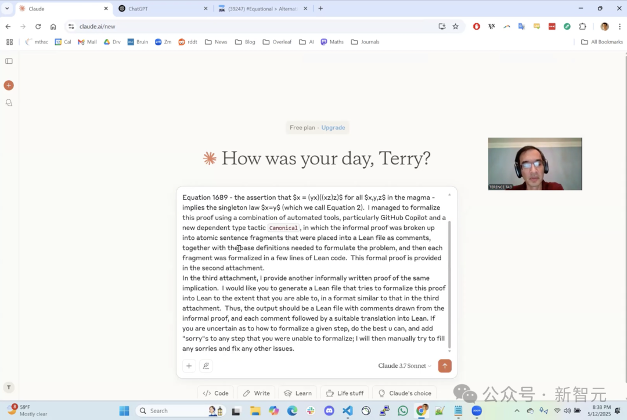Open the writing style selector icon

(x=206, y=365)
